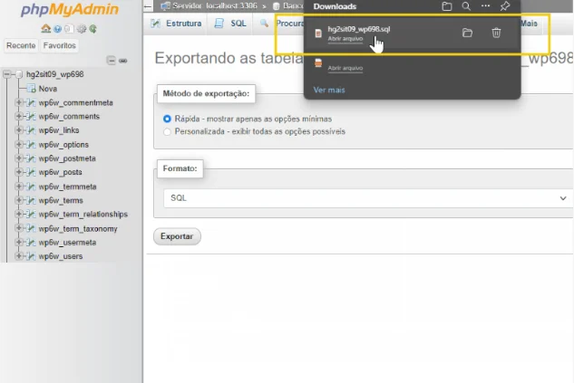Click the SQL docs page icon in sidebar
Image resolution: width=574 pixels, height=383 pixels.
[x=68, y=29]
